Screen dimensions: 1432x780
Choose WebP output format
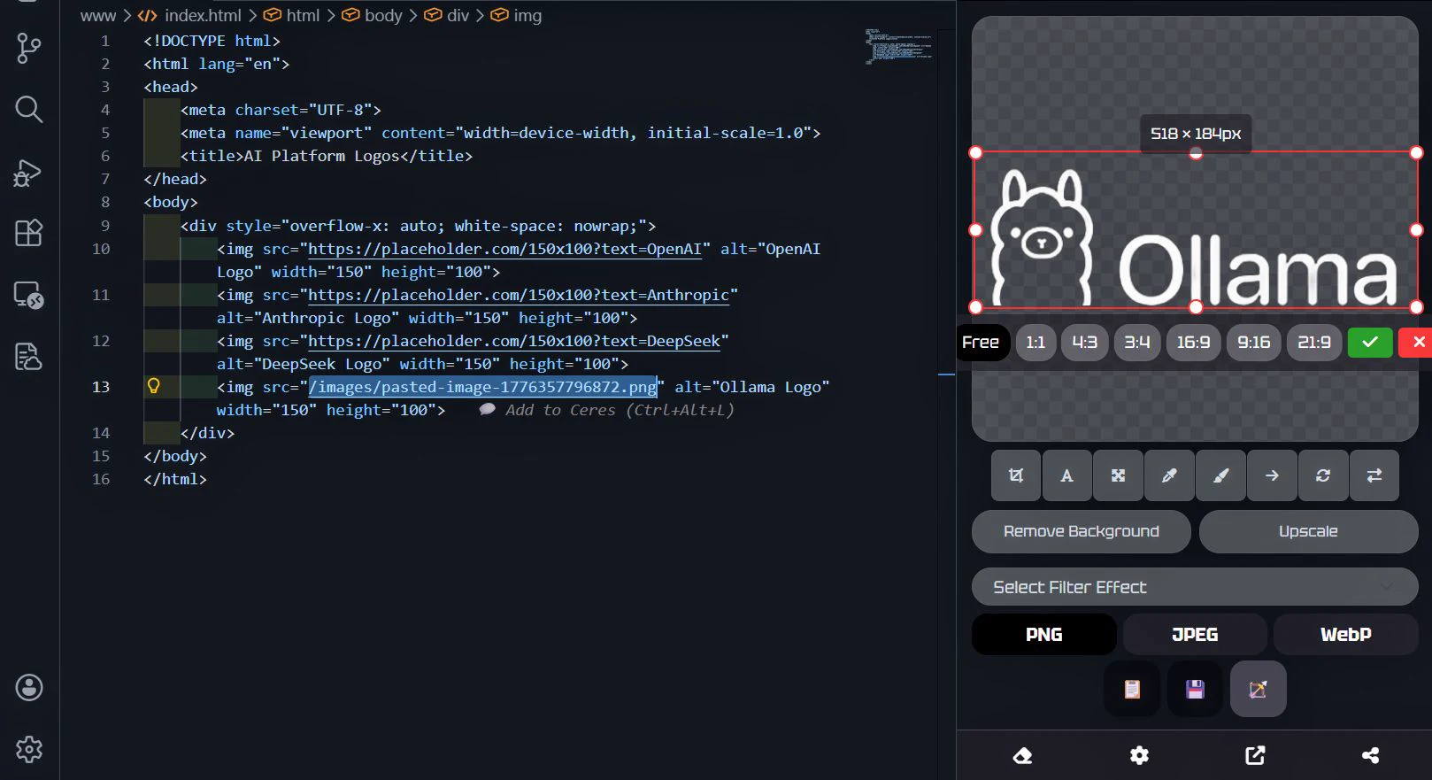1346,634
